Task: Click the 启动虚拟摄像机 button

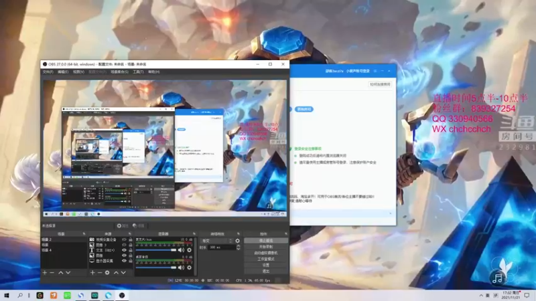Action: 266,253
